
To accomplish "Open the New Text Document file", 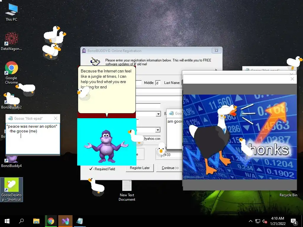I will (127, 191).
